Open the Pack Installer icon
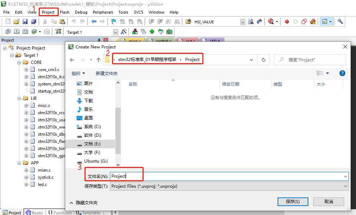 (169, 32)
